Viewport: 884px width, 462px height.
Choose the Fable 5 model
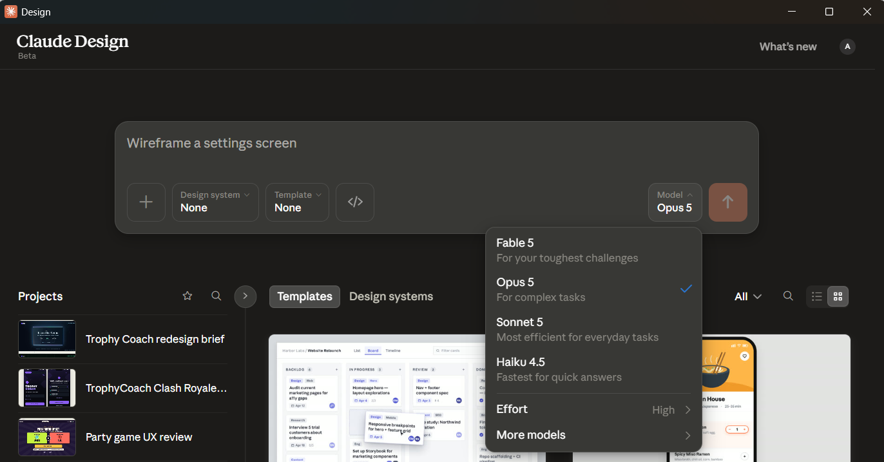[593, 250]
